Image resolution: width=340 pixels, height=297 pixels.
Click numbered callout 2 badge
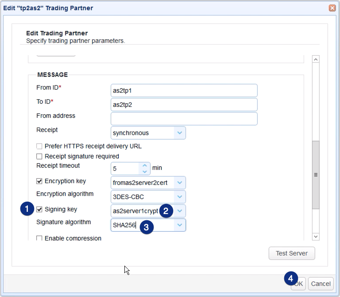click(166, 211)
